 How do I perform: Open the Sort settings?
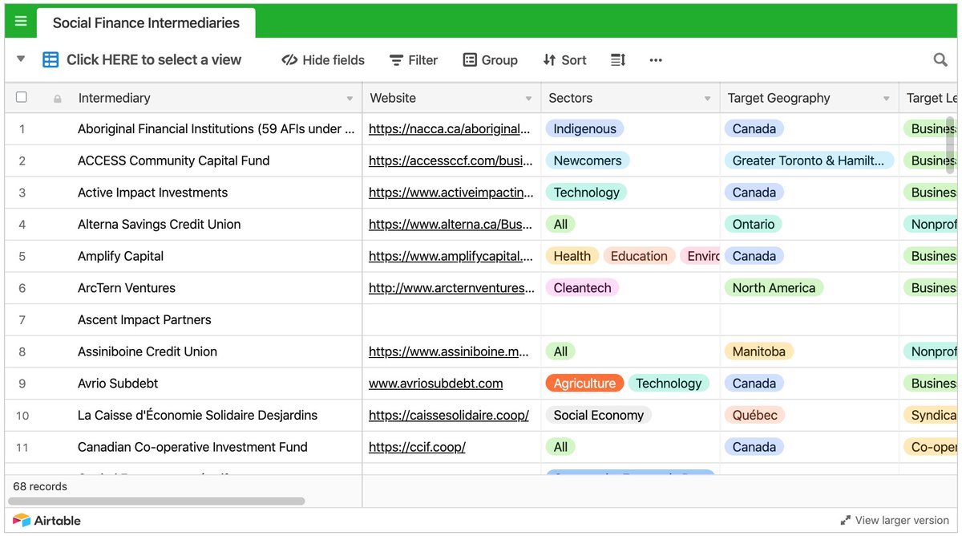(564, 59)
